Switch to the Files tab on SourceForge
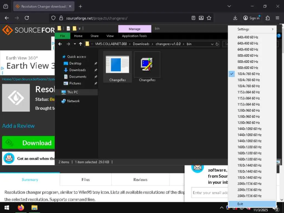 tap(85, 179)
